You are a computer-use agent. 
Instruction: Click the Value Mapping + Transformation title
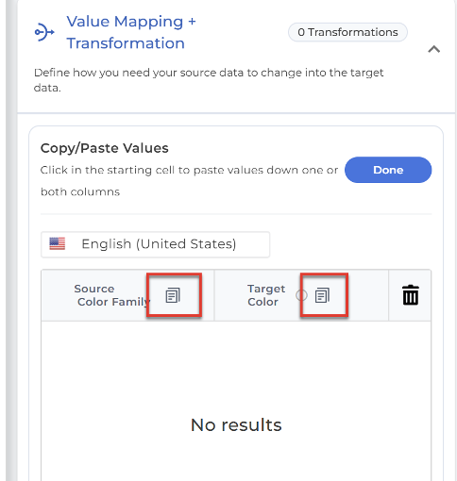[x=131, y=32]
